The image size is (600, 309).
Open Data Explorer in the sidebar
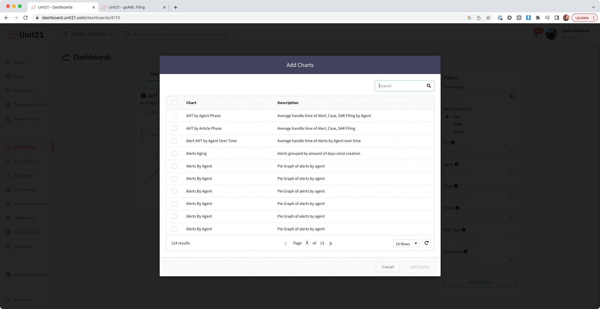point(27,161)
